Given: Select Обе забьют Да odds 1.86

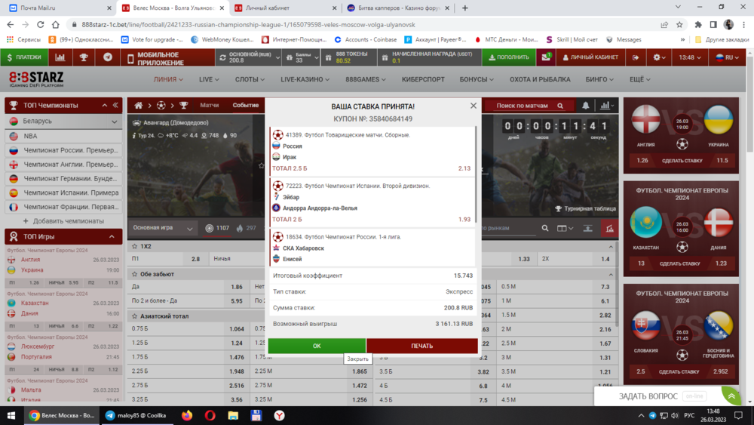Looking at the screenshot, I should 189,286.
